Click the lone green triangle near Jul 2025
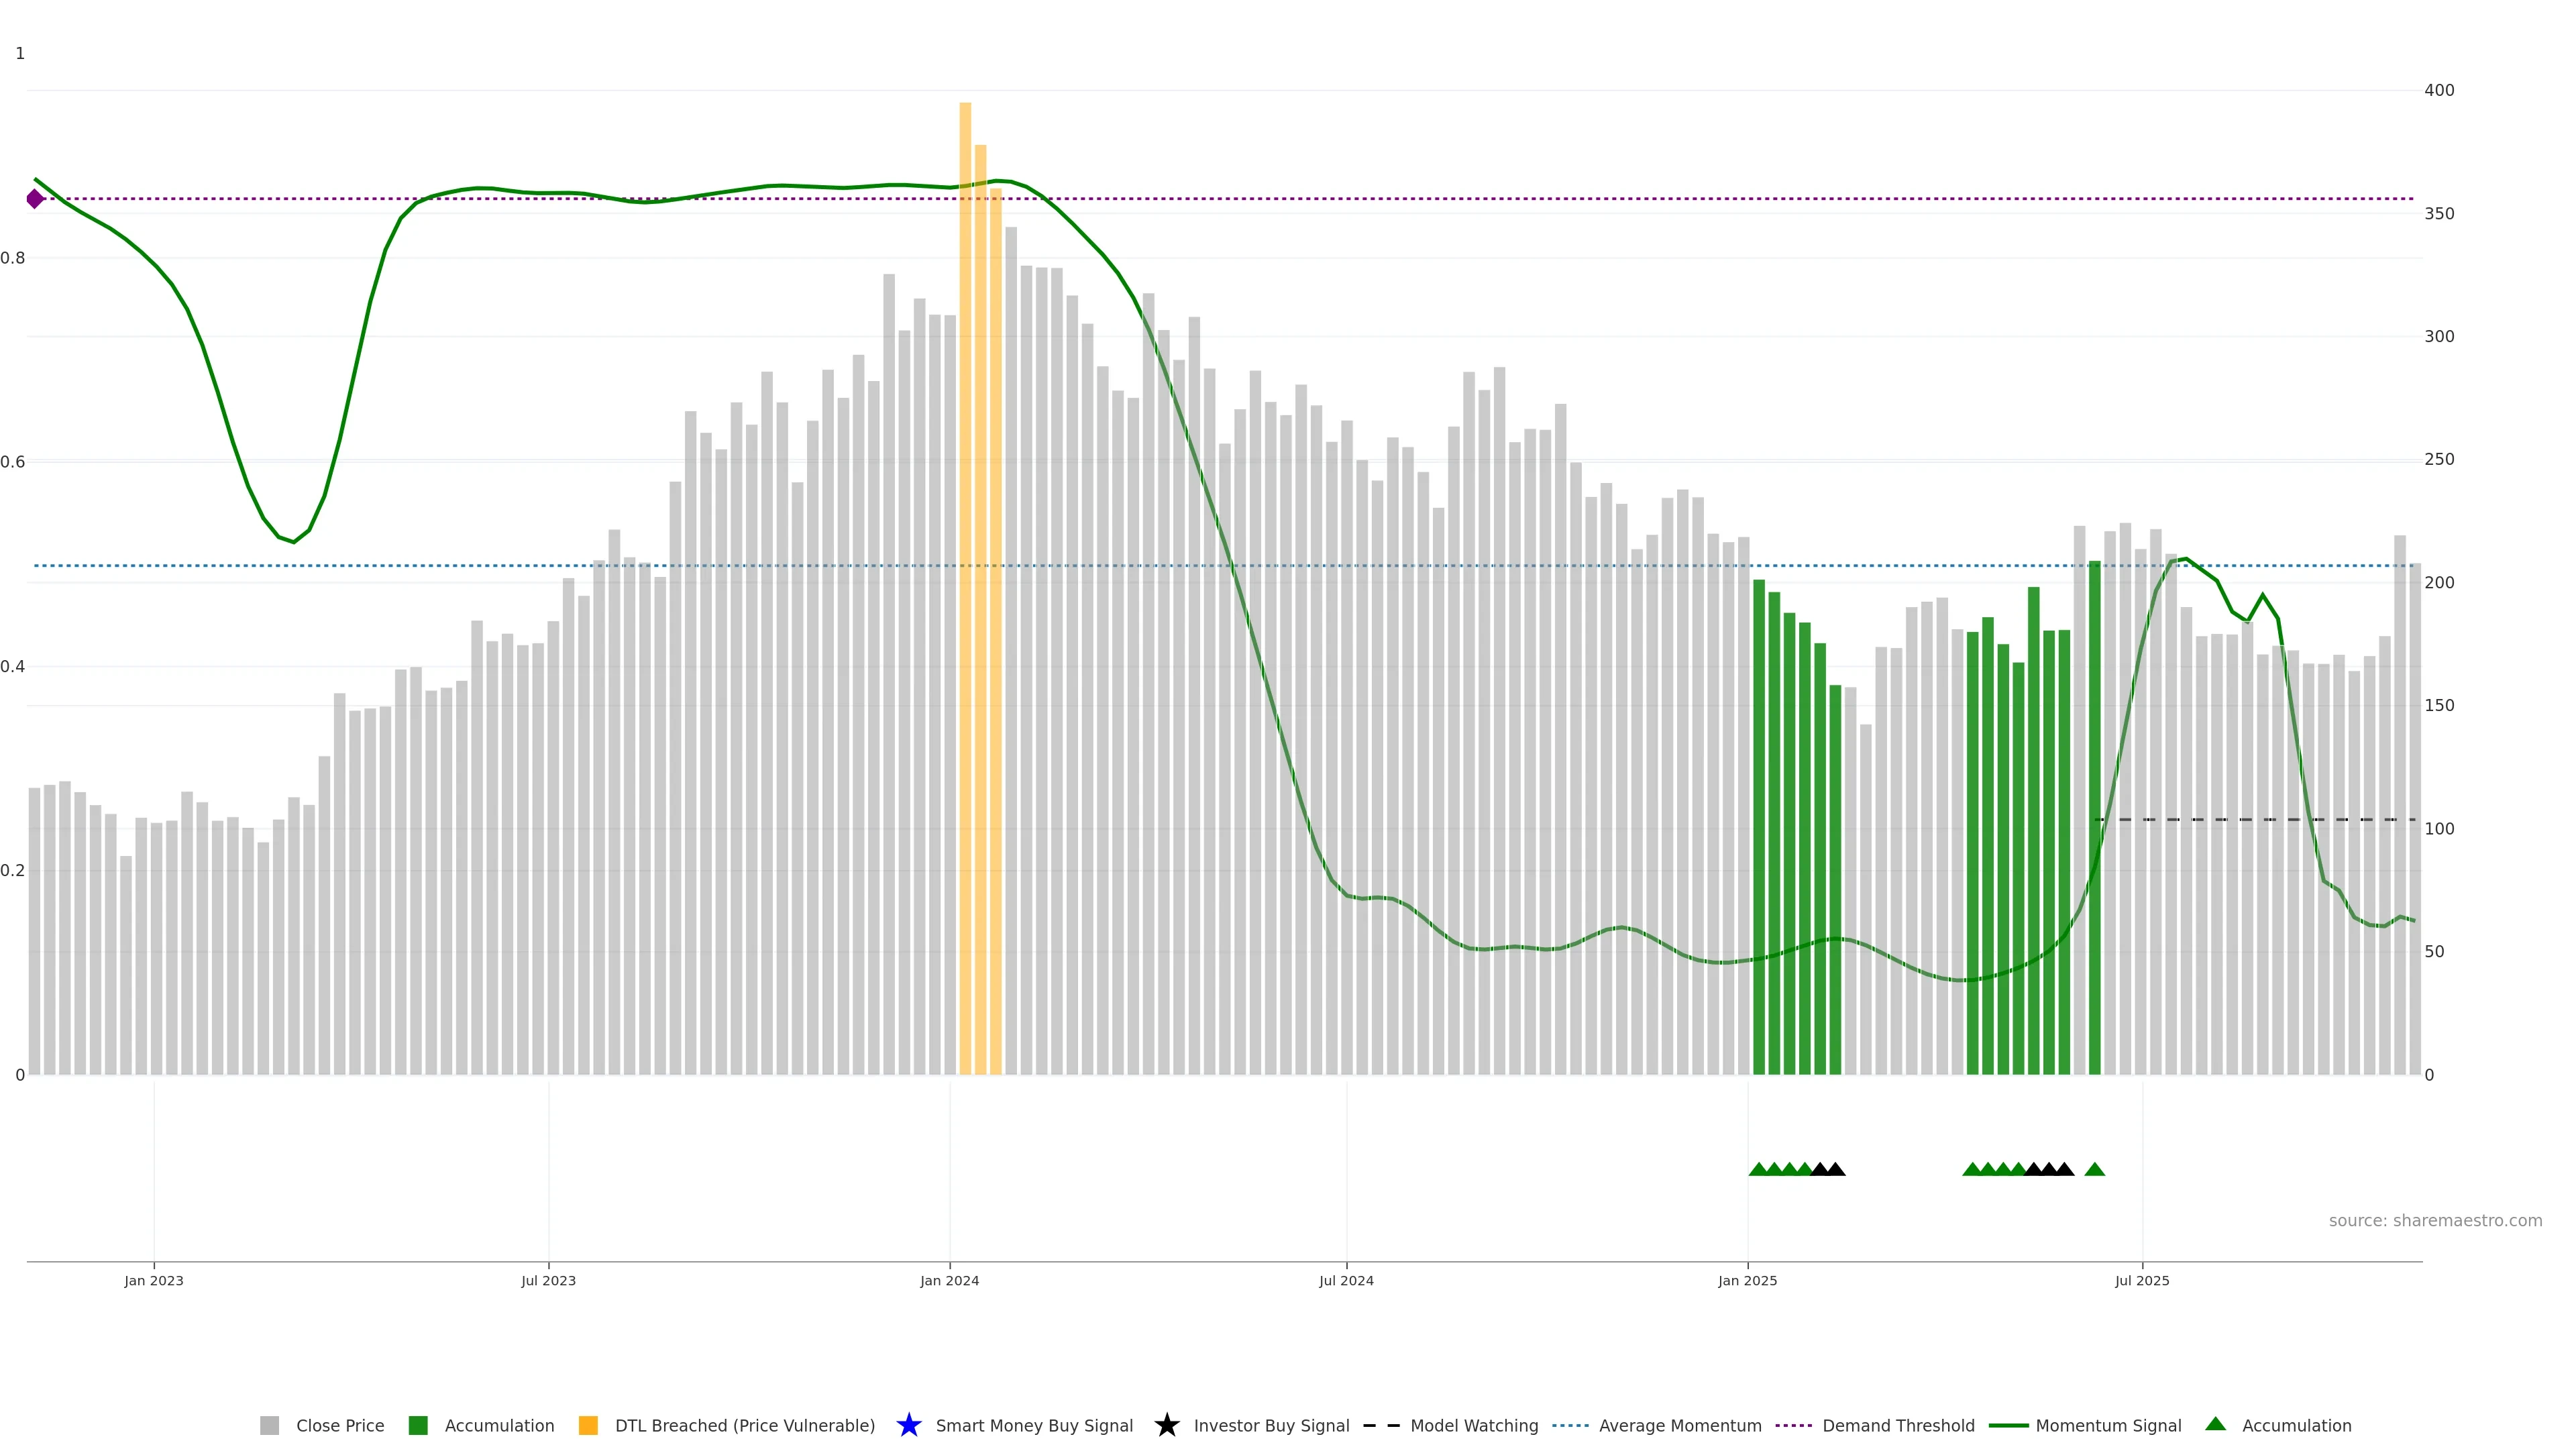This screenshot has width=2576, height=1449. [x=2094, y=1169]
